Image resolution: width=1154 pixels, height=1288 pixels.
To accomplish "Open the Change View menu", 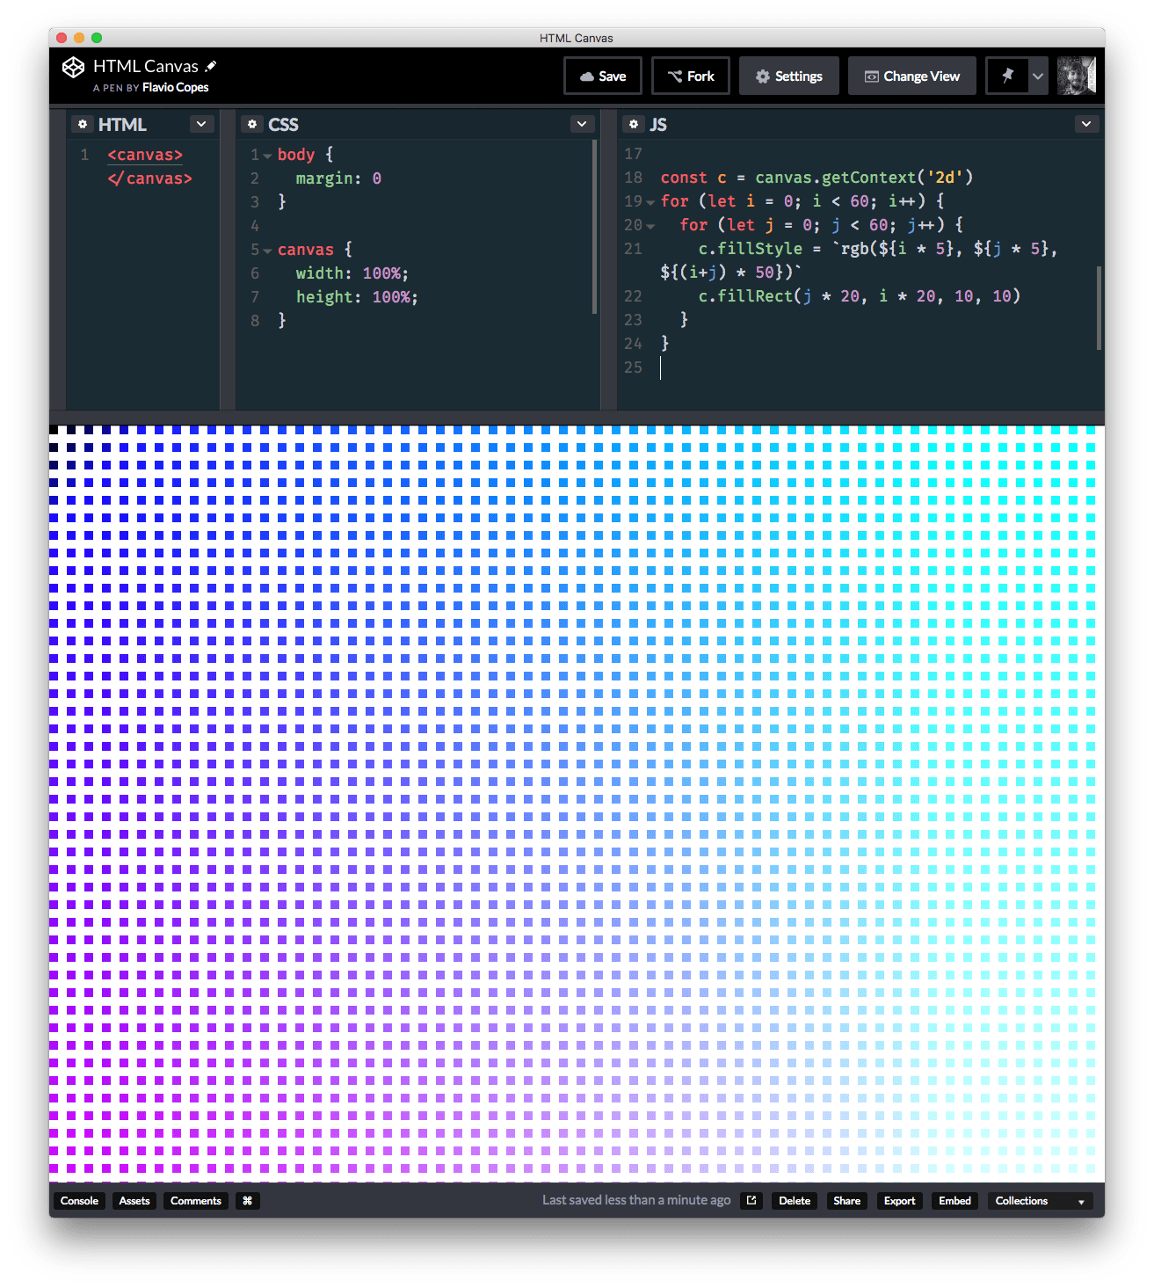I will [x=911, y=76].
